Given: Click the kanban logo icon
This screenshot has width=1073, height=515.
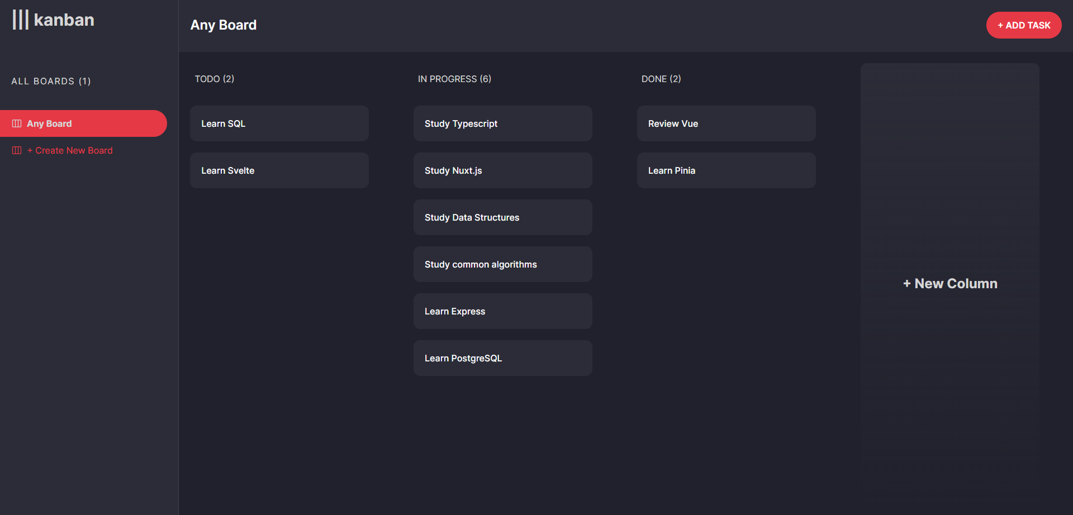Looking at the screenshot, I should [x=21, y=20].
